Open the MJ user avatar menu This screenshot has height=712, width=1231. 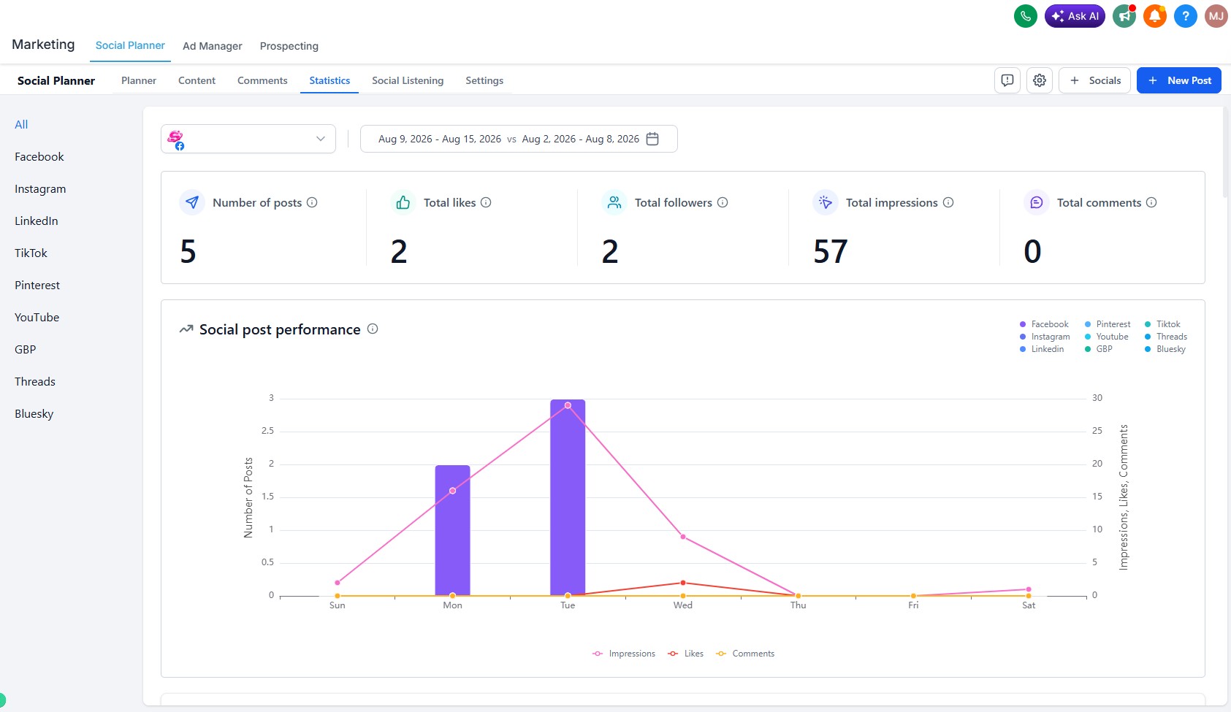click(1216, 16)
